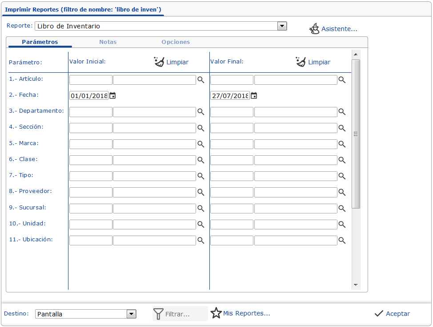
Task: Expand the Reporte dropdown list
Action: (282, 26)
